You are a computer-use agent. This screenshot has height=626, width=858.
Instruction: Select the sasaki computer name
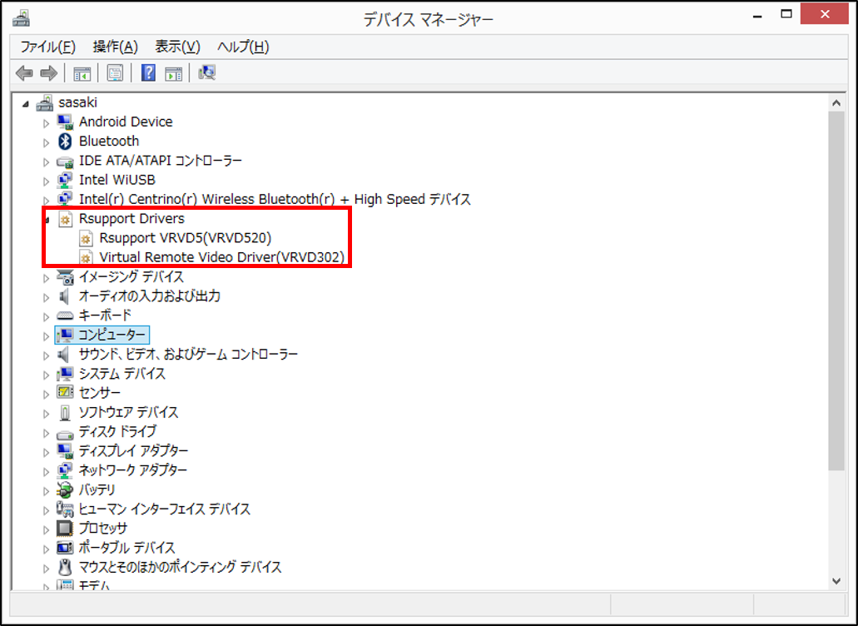[77, 102]
